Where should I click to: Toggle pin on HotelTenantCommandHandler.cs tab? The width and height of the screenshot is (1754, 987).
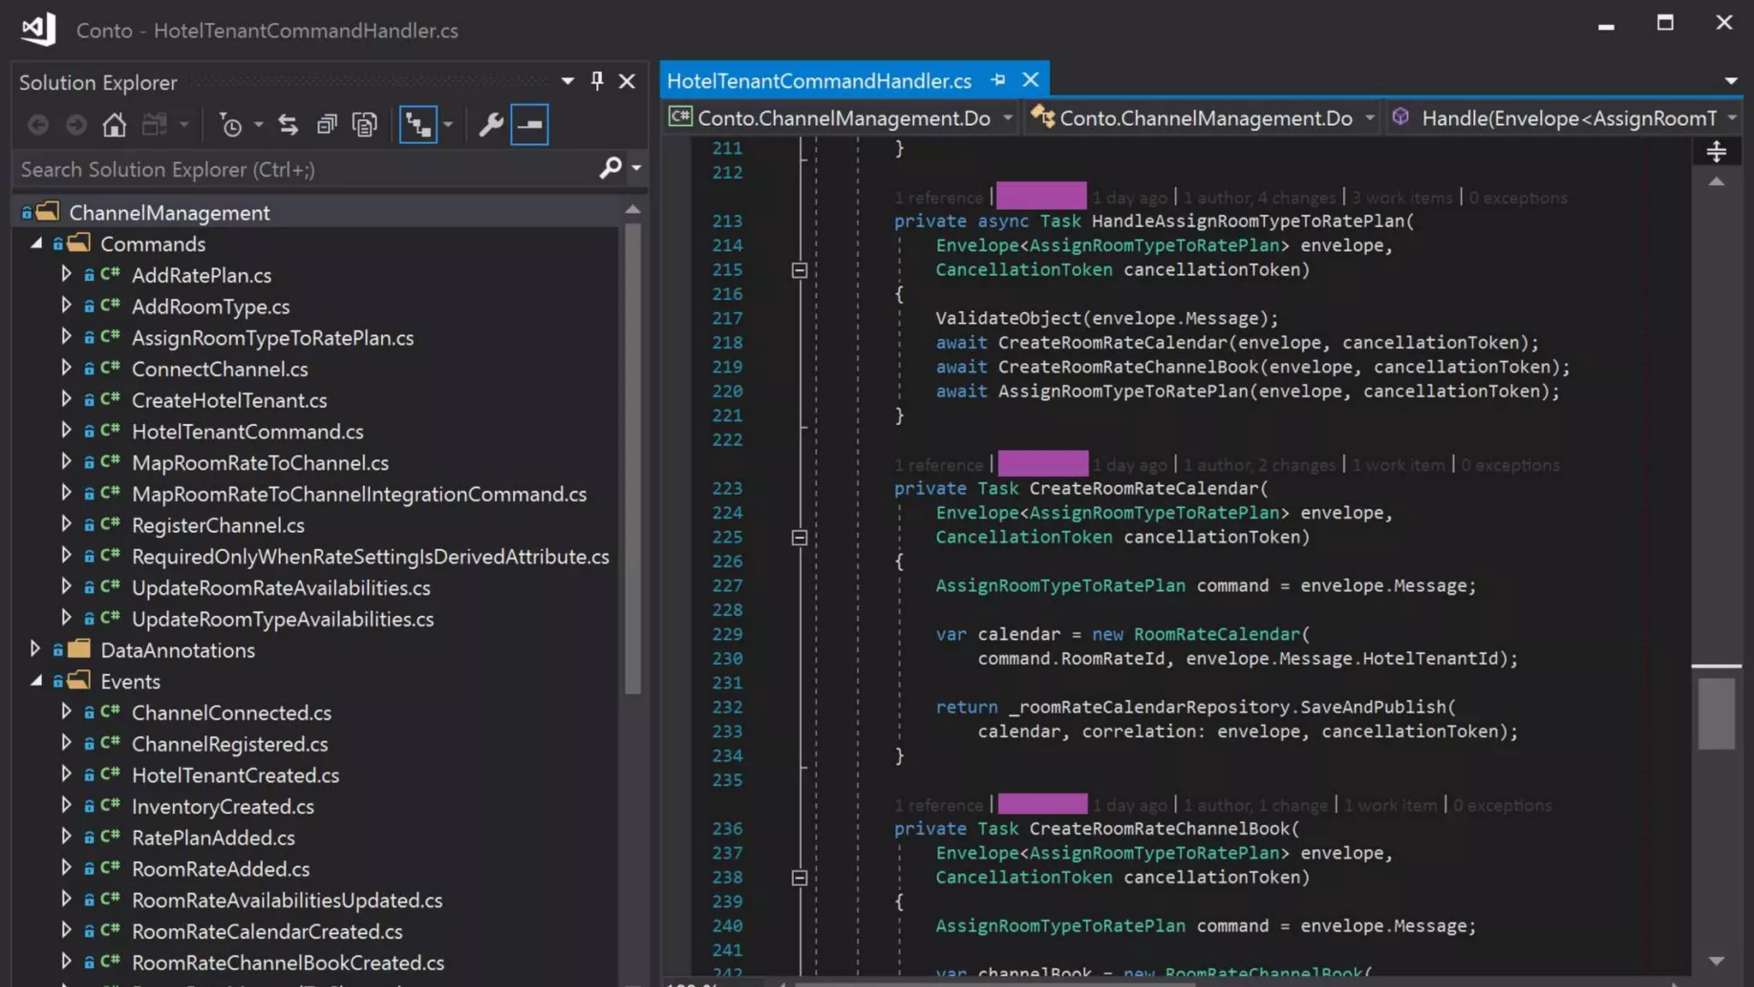pos(998,81)
